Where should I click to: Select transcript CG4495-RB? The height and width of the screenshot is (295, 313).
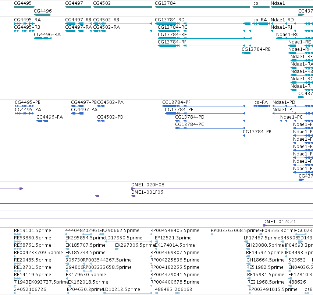(x=24, y=31)
